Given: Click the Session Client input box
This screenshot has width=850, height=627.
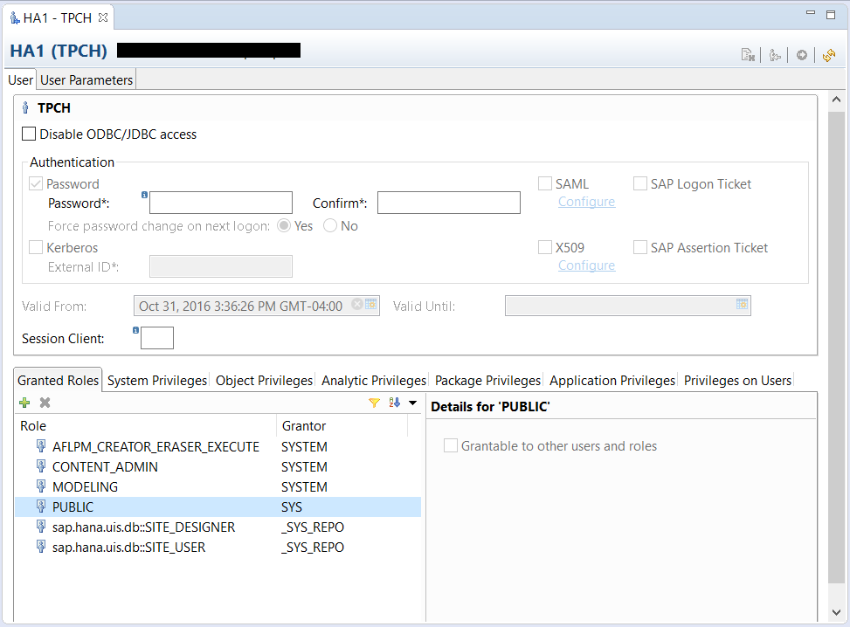Looking at the screenshot, I should (157, 338).
